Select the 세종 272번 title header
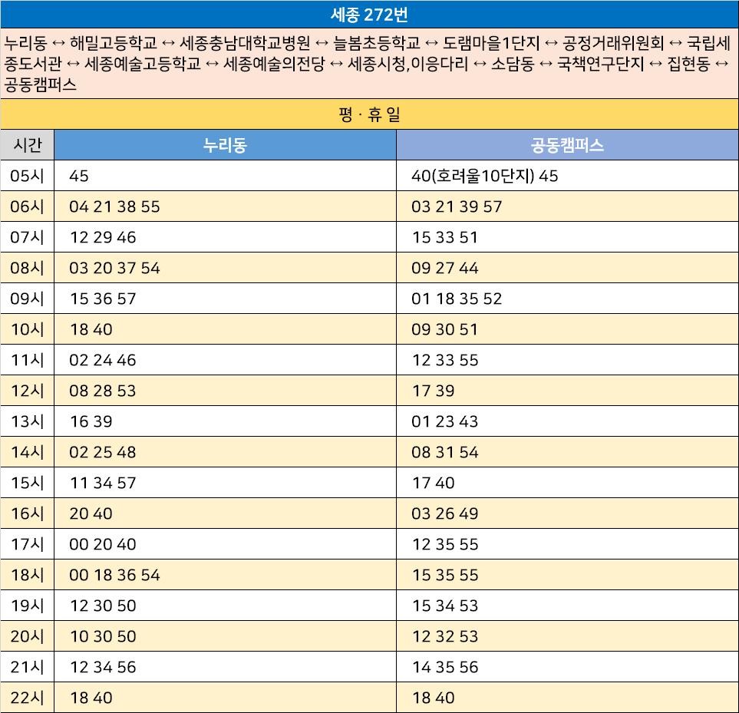739x713 pixels. pyautogui.click(x=370, y=14)
